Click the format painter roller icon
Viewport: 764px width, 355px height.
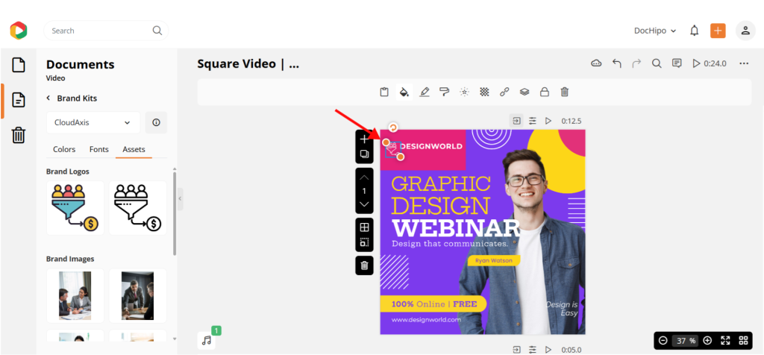tap(444, 92)
